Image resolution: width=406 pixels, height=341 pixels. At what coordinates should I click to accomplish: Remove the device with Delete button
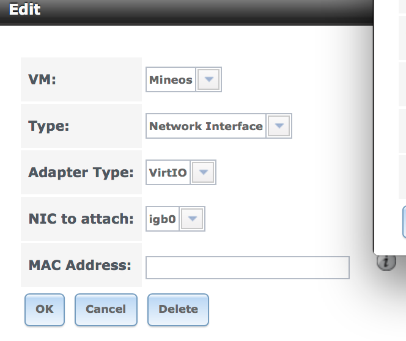pyautogui.click(x=178, y=309)
